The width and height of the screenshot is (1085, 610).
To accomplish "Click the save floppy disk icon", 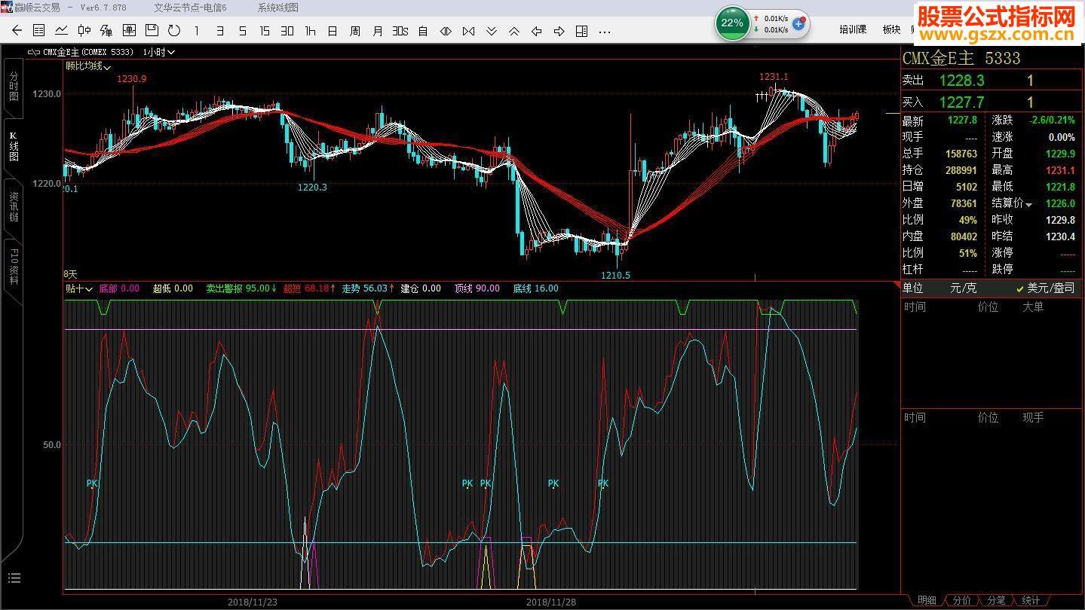I will pos(152,31).
